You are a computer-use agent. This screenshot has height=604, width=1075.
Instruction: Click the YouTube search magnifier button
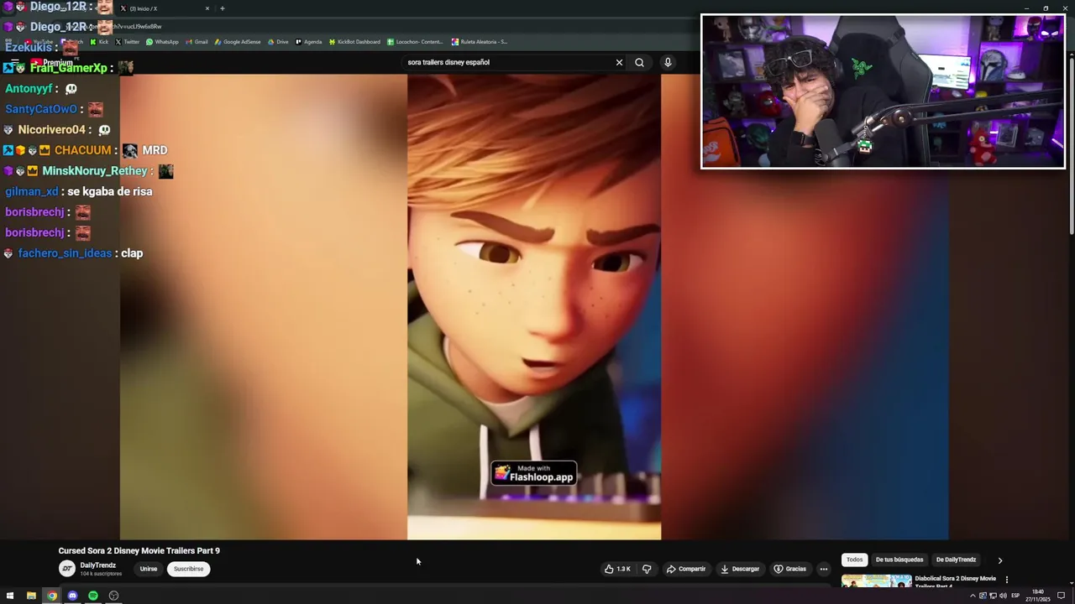tap(639, 62)
